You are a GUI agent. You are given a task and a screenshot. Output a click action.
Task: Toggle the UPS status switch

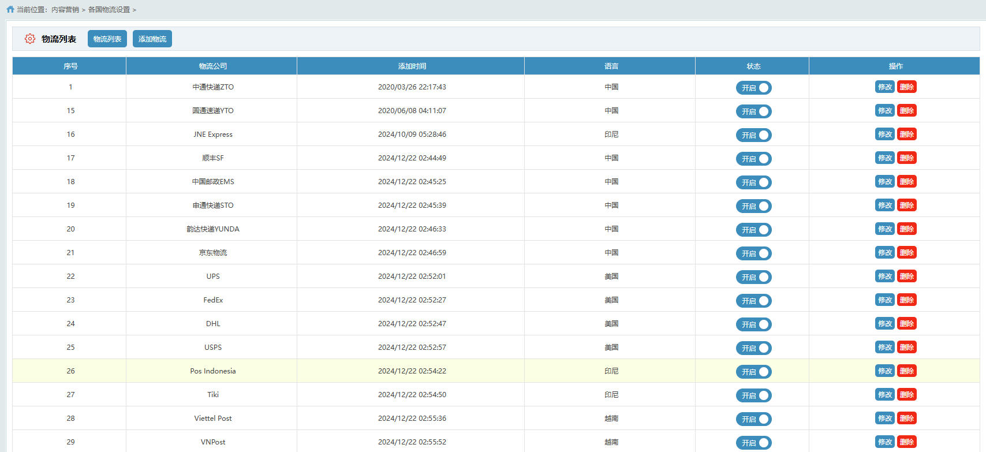(x=754, y=277)
